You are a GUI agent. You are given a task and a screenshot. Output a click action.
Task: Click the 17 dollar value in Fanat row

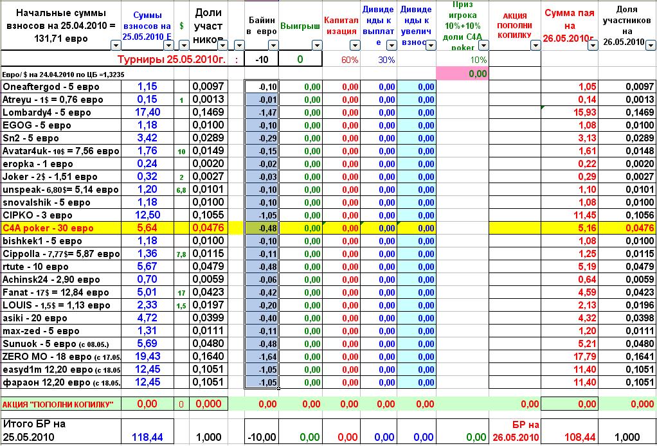tap(181, 293)
